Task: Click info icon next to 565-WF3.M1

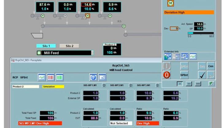Action: coord(157,85)
